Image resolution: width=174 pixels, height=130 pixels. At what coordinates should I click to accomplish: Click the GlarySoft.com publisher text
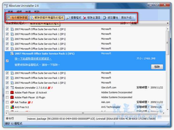[109, 88]
